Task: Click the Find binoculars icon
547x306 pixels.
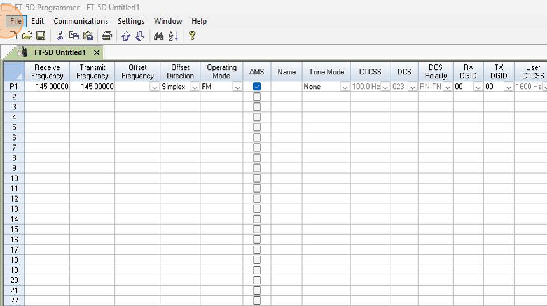Action: (x=159, y=36)
